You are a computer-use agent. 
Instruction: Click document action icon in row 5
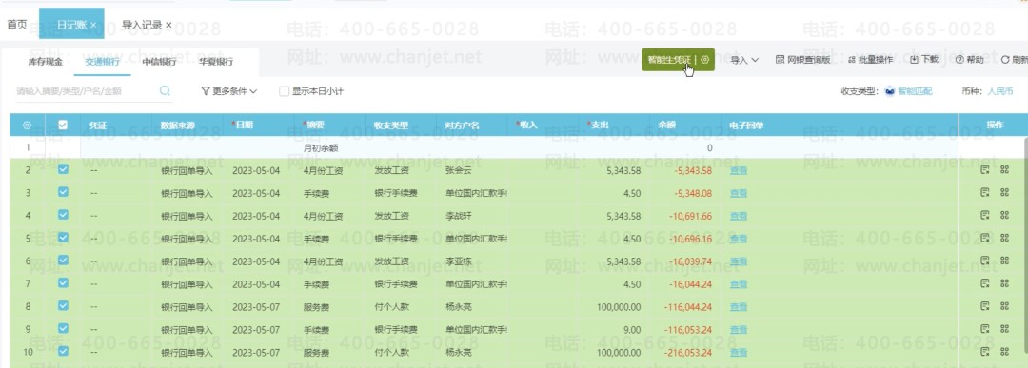click(x=984, y=239)
